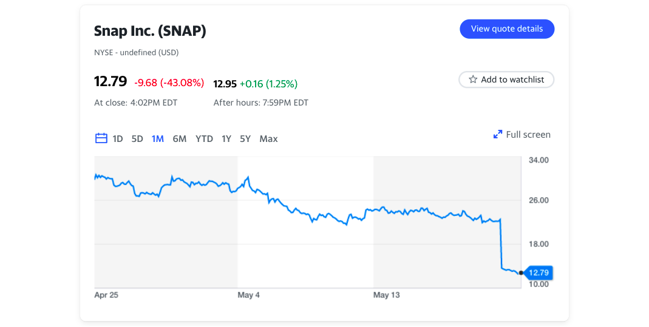Show year-to-date YTD chart
This screenshot has width=649, height=327.
[204, 139]
